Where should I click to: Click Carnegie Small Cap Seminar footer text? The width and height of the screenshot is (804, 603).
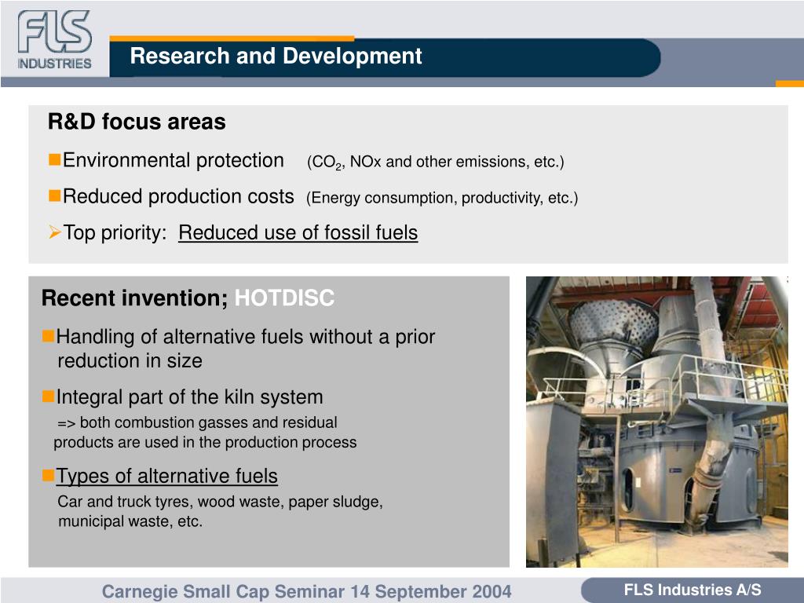307,592
